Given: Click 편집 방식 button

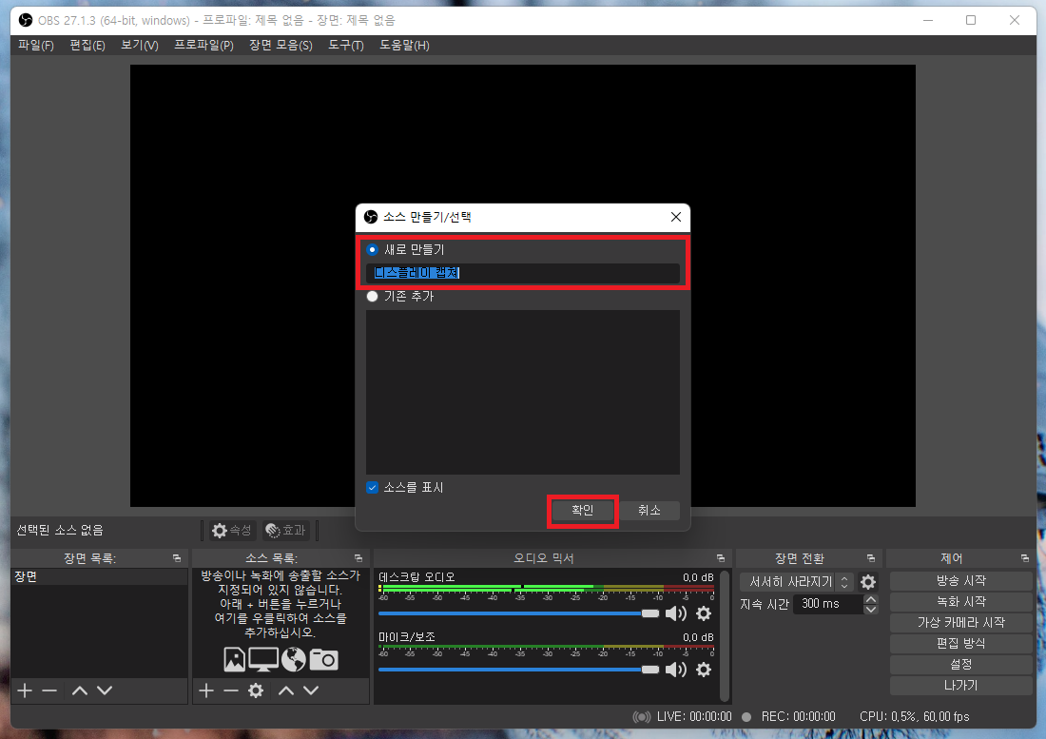Looking at the screenshot, I should [960, 644].
